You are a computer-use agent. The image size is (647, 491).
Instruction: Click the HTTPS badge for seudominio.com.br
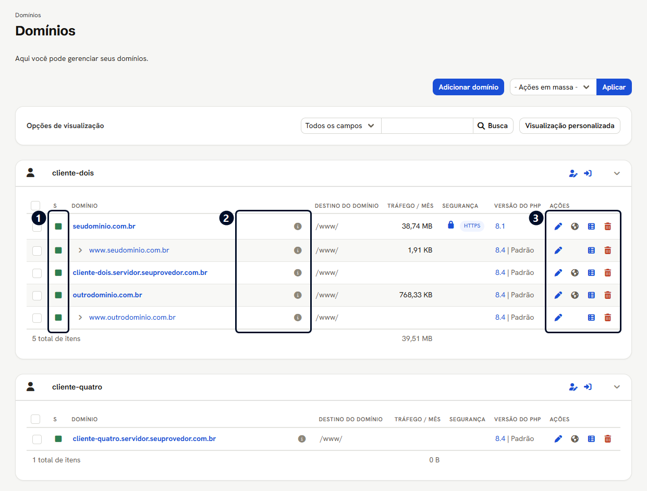(472, 226)
